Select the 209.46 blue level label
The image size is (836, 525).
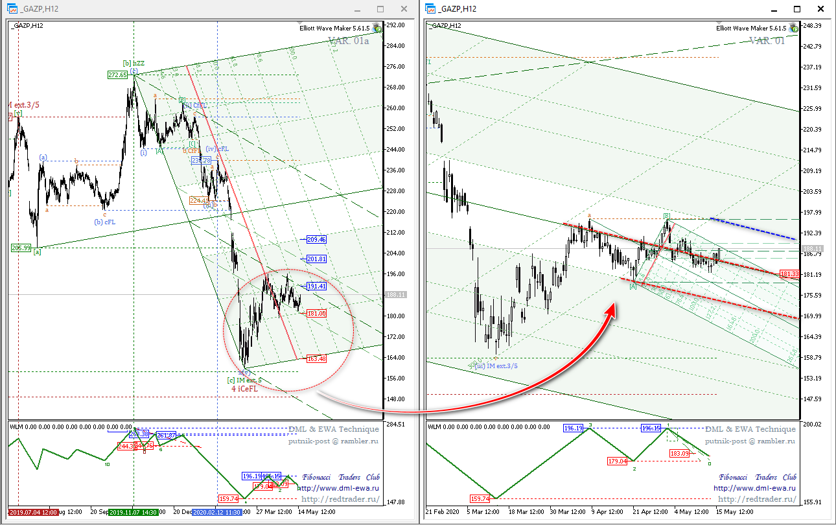[x=316, y=239]
